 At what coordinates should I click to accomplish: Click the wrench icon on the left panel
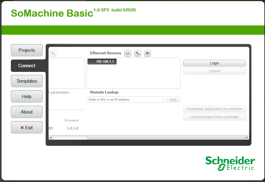(53, 53)
